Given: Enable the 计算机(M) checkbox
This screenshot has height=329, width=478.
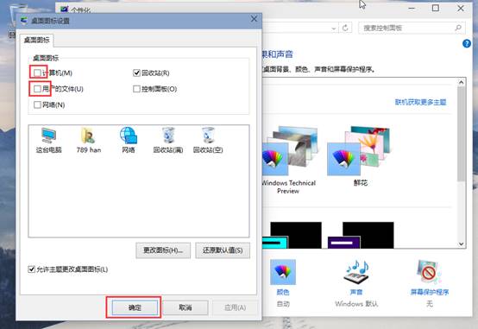Looking at the screenshot, I should [x=37, y=73].
